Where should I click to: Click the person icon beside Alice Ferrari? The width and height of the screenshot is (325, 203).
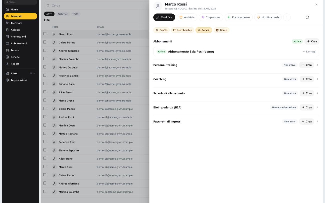pyautogui.click(x=54, y=92)
